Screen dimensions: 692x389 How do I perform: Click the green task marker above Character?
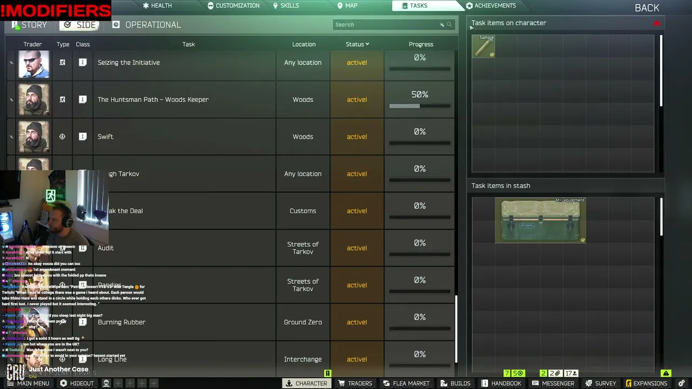pos(327,373)
